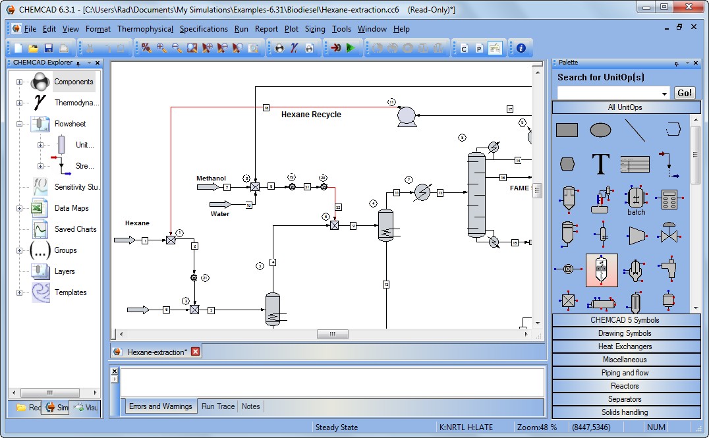The image size is (709, 438).
Task: Close the Hexane-extraction document tab
Action: pos(195,352)
